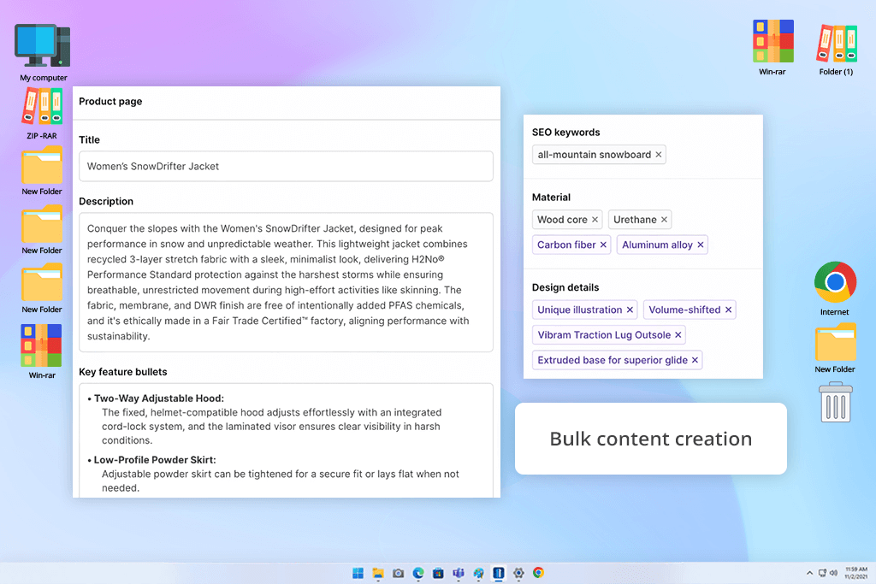Open File Explorer from the taskbar
Screen dimensions: 876x584
[x=378, y=573]
